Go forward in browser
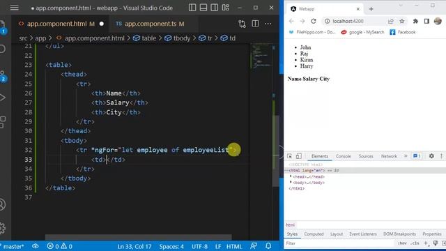Image resolution: width=446 pixels, height=251 pixels. 302,21
